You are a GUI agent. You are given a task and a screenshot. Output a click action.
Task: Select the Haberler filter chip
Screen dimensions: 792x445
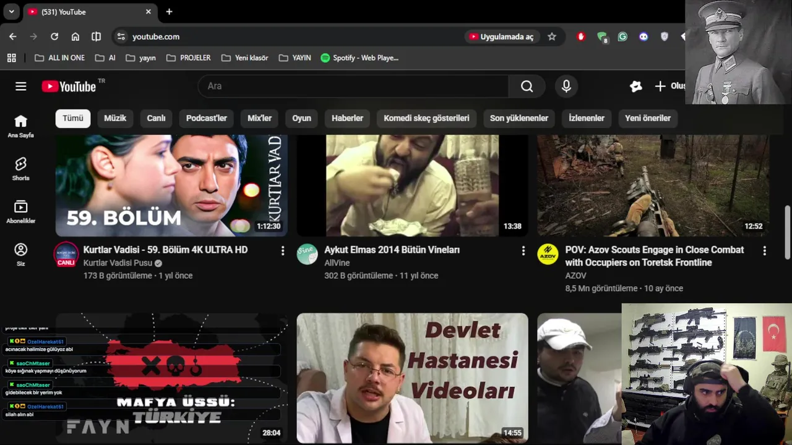click(x=347, y=118)
